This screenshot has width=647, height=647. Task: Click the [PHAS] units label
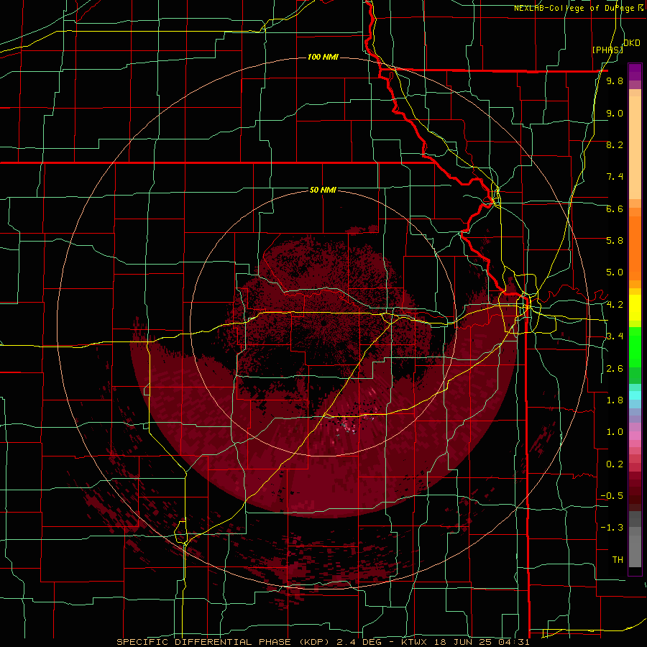[x=607, y=50]
